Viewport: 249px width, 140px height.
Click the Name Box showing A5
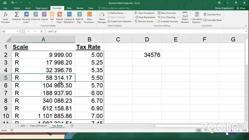(9, 31)
